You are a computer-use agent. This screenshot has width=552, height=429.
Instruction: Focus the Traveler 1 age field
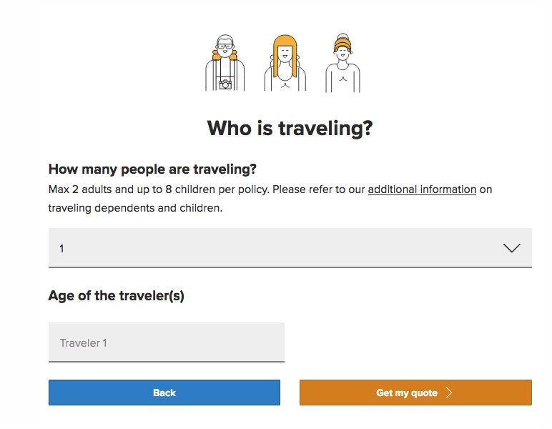click(x=167, y=342)
